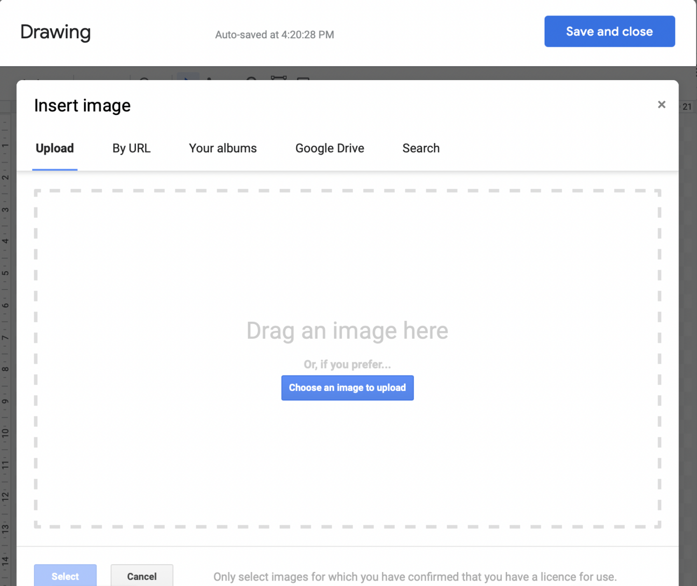Click the vertical ruler on the left

pos(5,323)
